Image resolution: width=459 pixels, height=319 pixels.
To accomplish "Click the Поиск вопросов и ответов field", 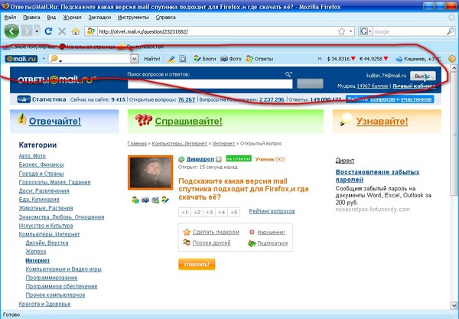I will tap(210, 84).
